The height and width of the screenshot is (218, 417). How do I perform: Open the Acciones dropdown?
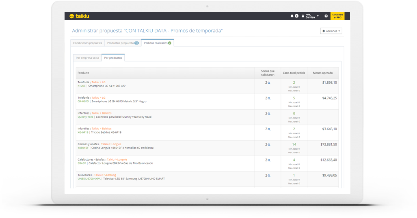click(x=331, y=31)
